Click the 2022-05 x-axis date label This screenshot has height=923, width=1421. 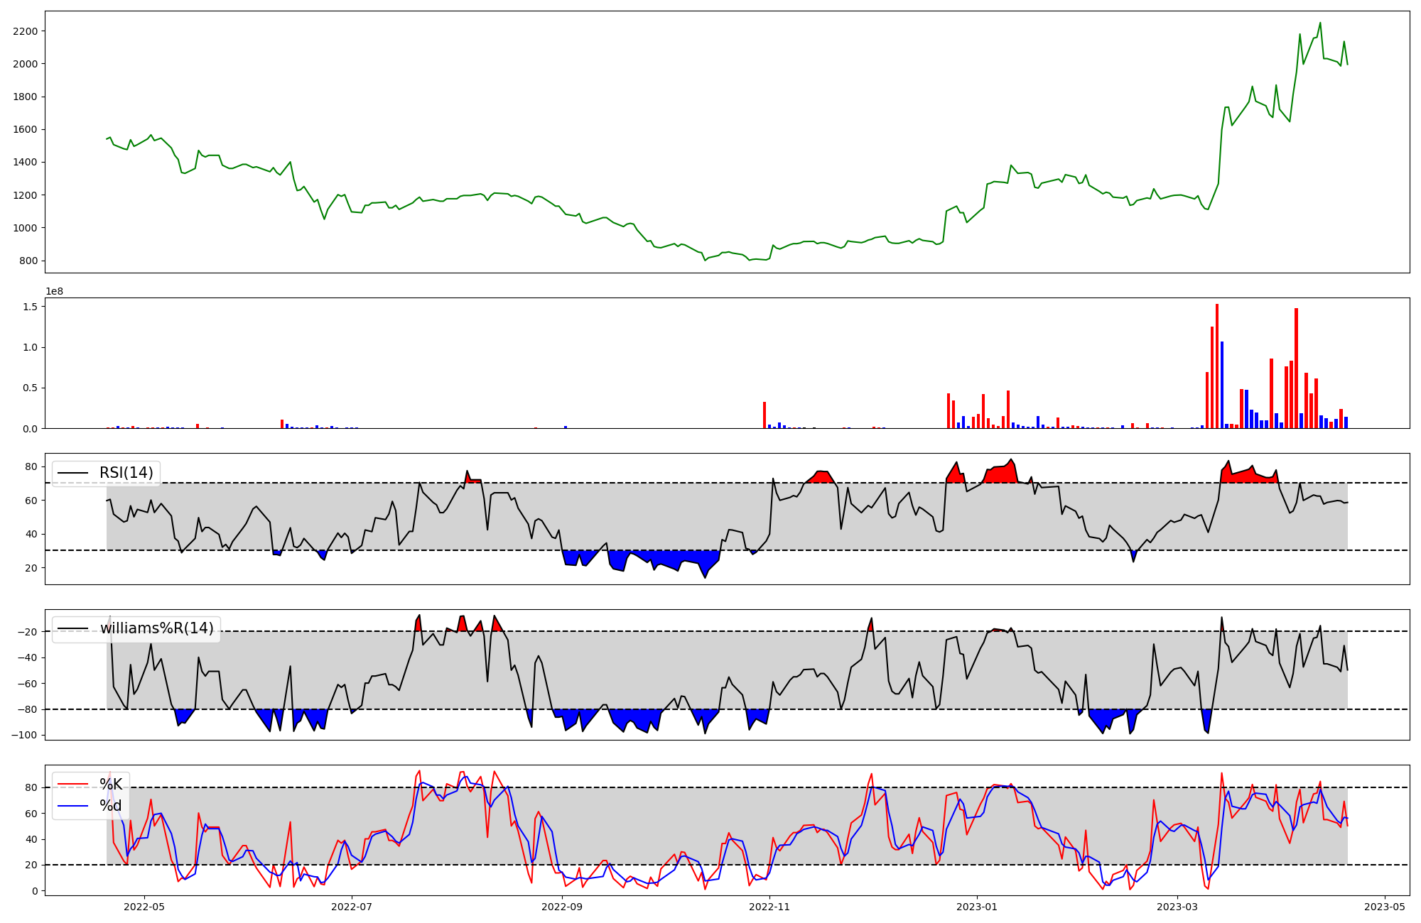tap(144, 907)
